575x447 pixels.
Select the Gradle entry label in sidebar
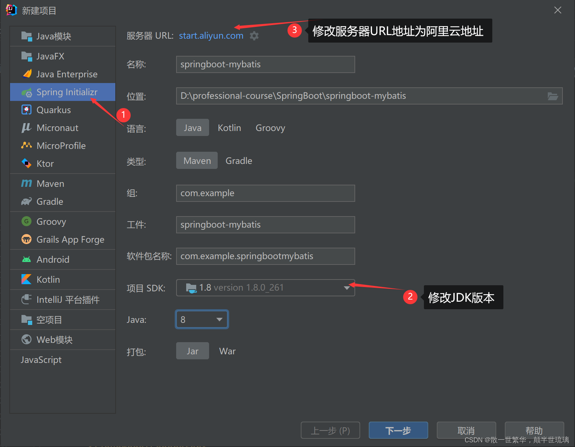50,201
